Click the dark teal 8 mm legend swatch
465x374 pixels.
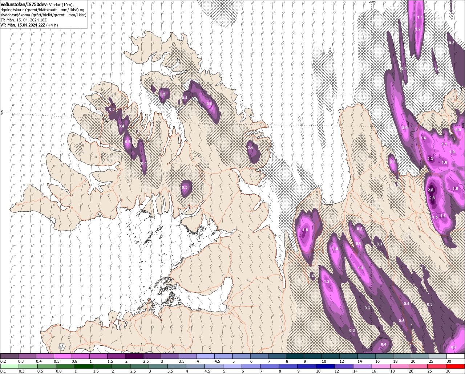(x=295, y=356)
